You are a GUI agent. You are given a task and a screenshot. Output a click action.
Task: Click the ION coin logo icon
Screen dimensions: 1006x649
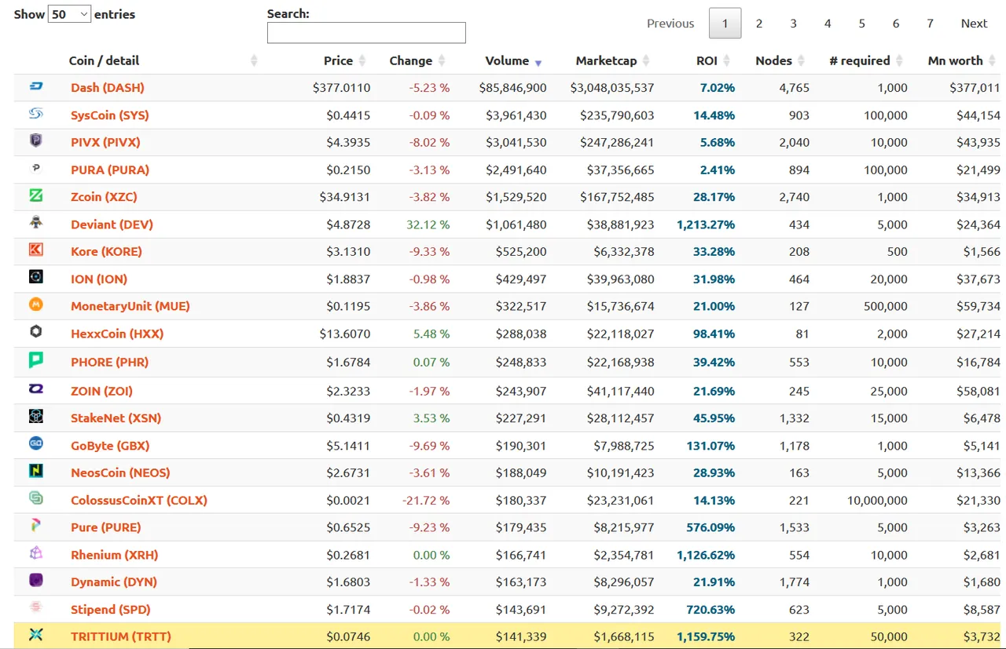35,277
